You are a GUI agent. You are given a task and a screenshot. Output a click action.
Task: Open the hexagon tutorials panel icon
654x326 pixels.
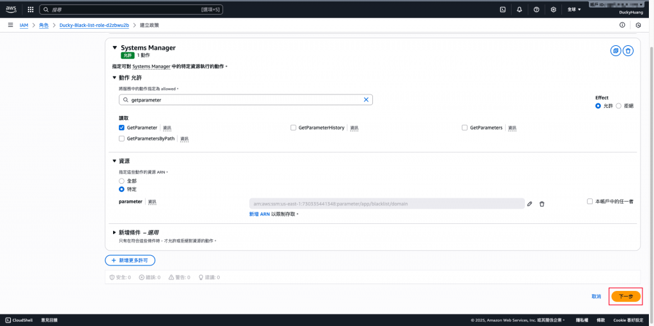638,25
